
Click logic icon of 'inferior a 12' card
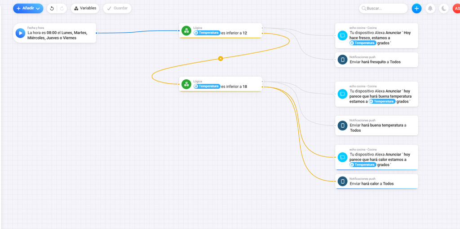(186, 30)
